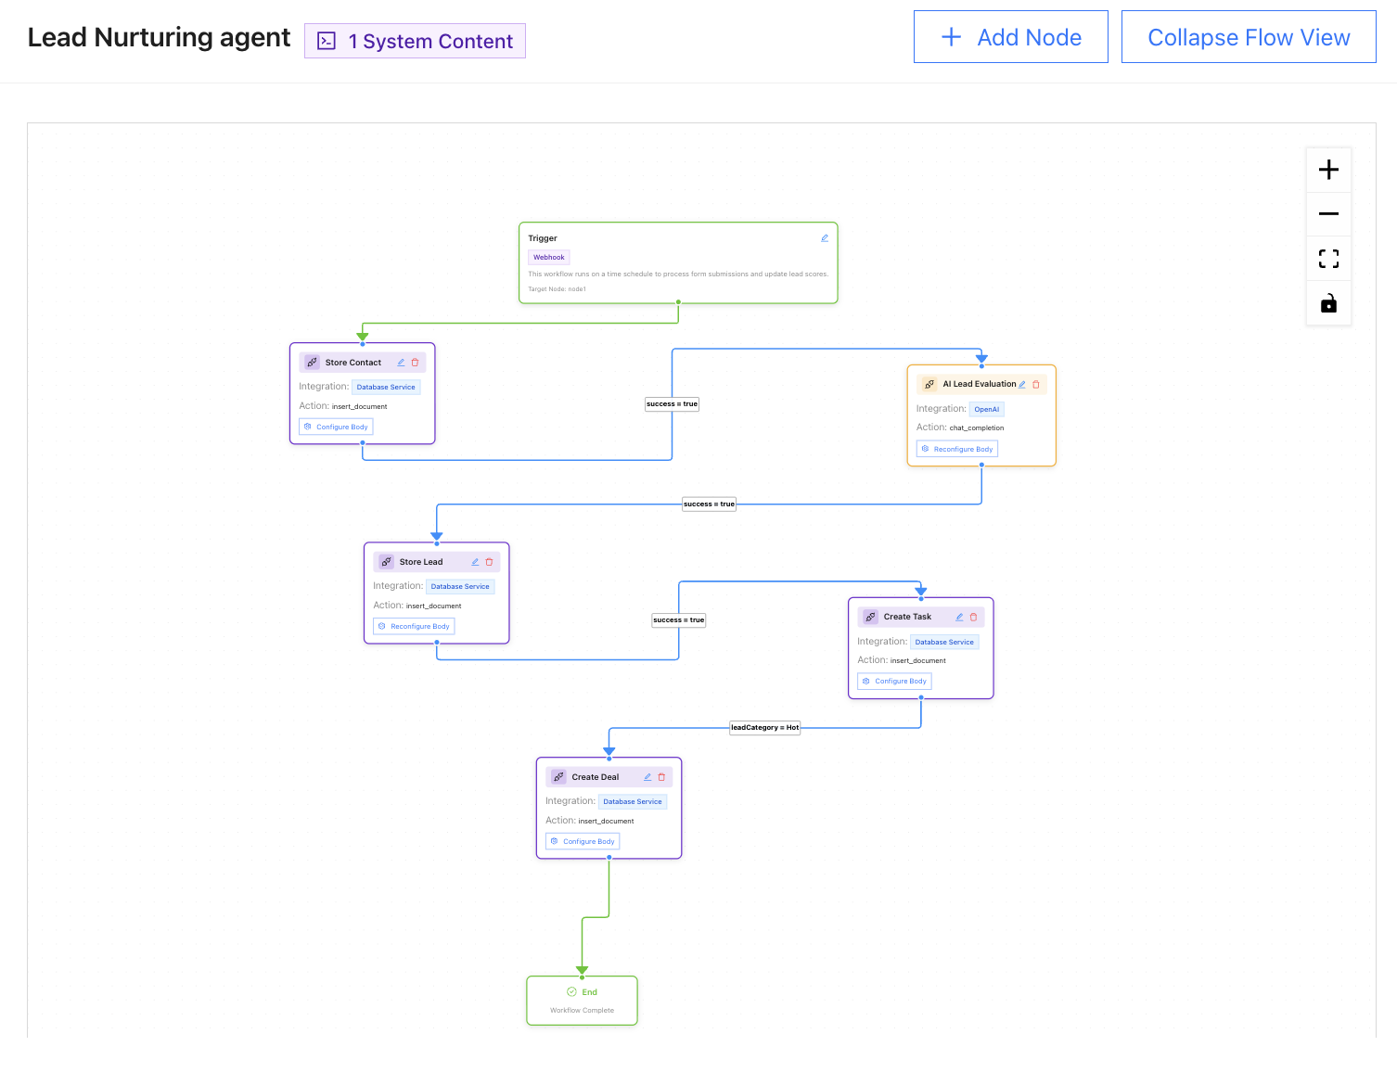Fit the flow view to screen
The height and width of the screenshot is (1085, 1397).
click(x=1328, y=259)
